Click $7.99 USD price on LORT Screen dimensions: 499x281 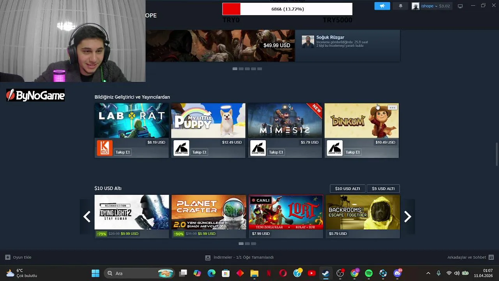(261, 234)
